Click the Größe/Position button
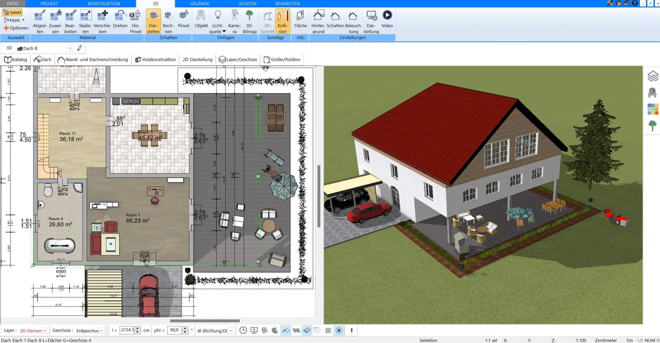660x343 pixels. (x=282, y=59)
